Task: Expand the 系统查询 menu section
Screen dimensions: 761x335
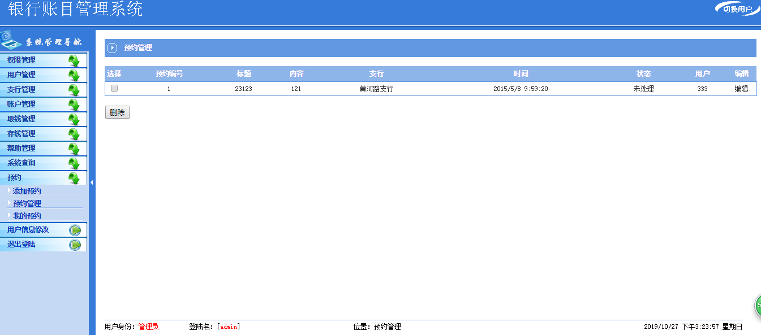Action: 44,163
